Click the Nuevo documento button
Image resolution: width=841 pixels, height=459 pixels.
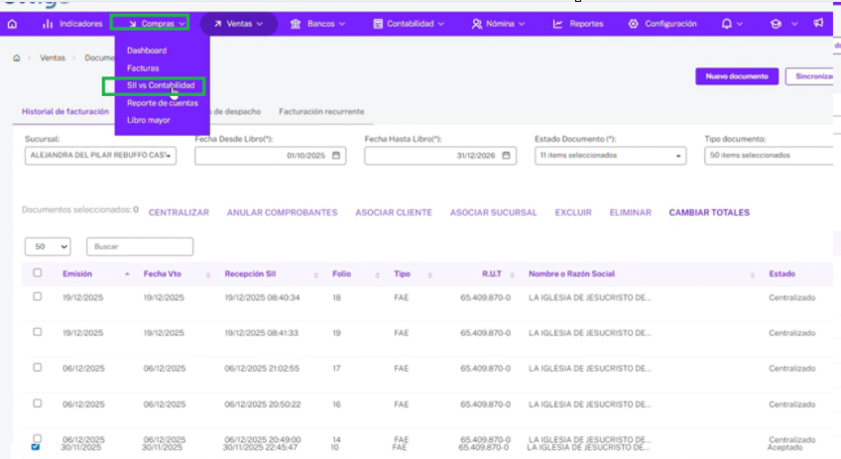point(737,76)
